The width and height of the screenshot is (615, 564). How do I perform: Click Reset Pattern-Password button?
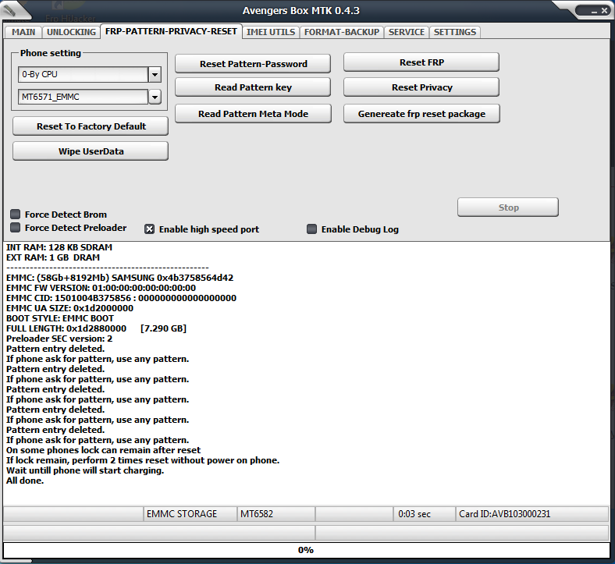253,64
